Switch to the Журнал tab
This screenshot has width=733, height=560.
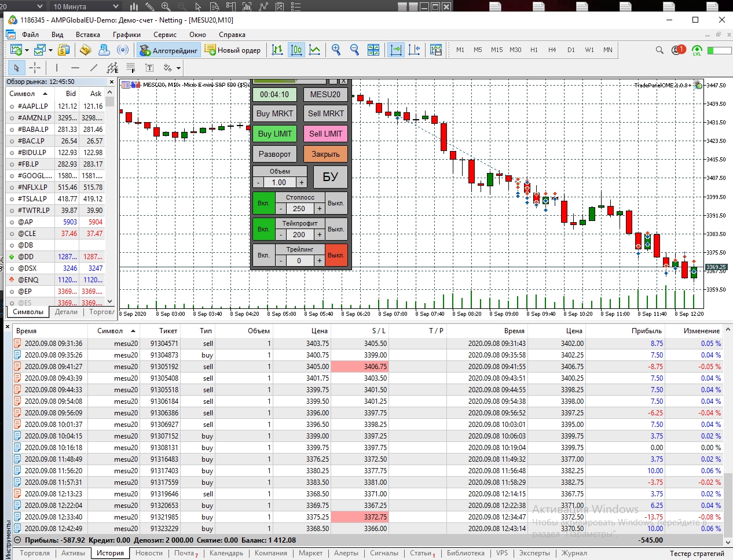point(574,553)
